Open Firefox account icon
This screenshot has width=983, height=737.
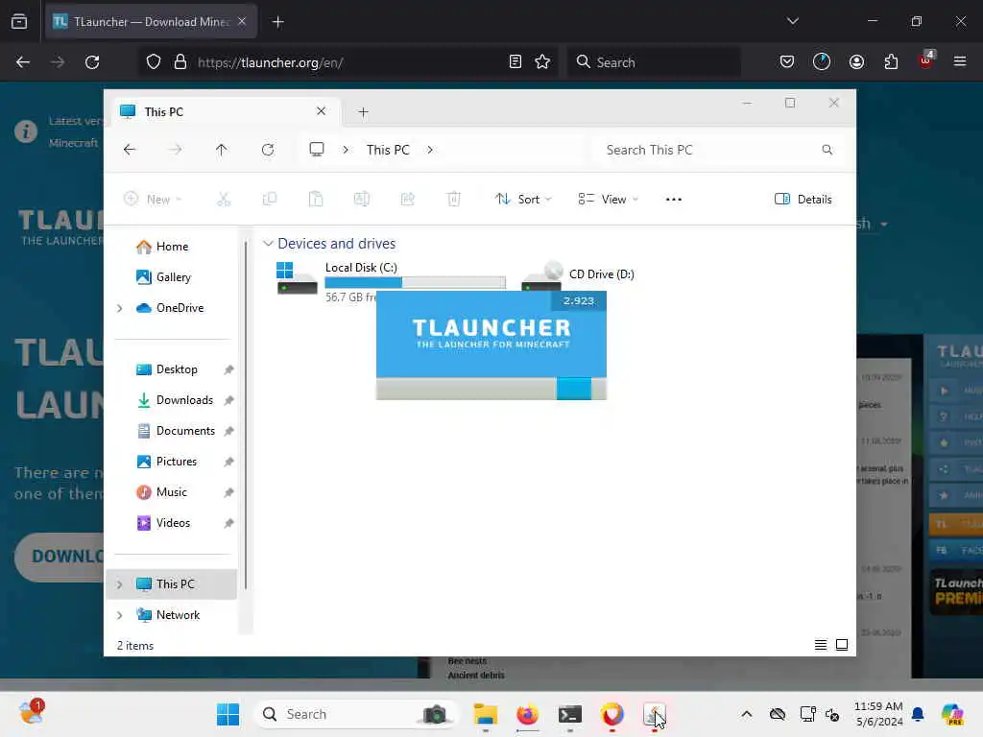tap(856, 62)
